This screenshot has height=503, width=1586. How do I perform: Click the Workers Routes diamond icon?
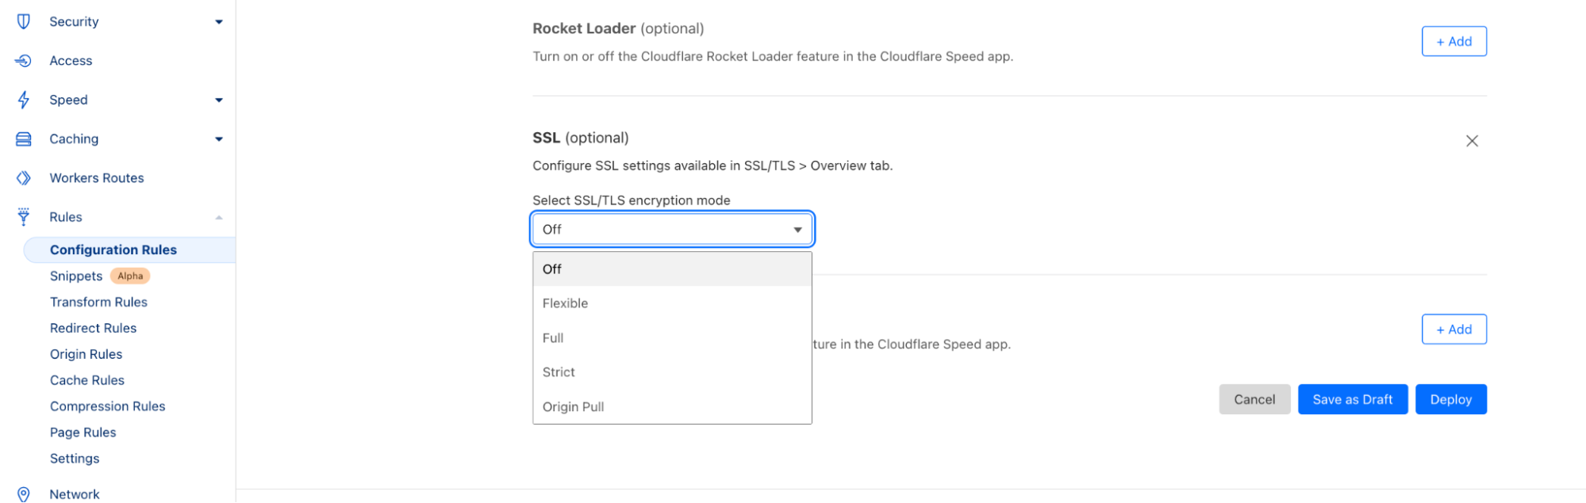24,178
